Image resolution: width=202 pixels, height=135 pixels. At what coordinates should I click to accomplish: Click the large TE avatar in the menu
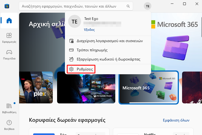click(75, 21)
